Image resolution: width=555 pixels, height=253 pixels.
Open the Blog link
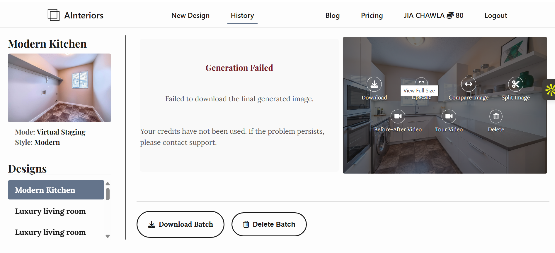(333, 16)
